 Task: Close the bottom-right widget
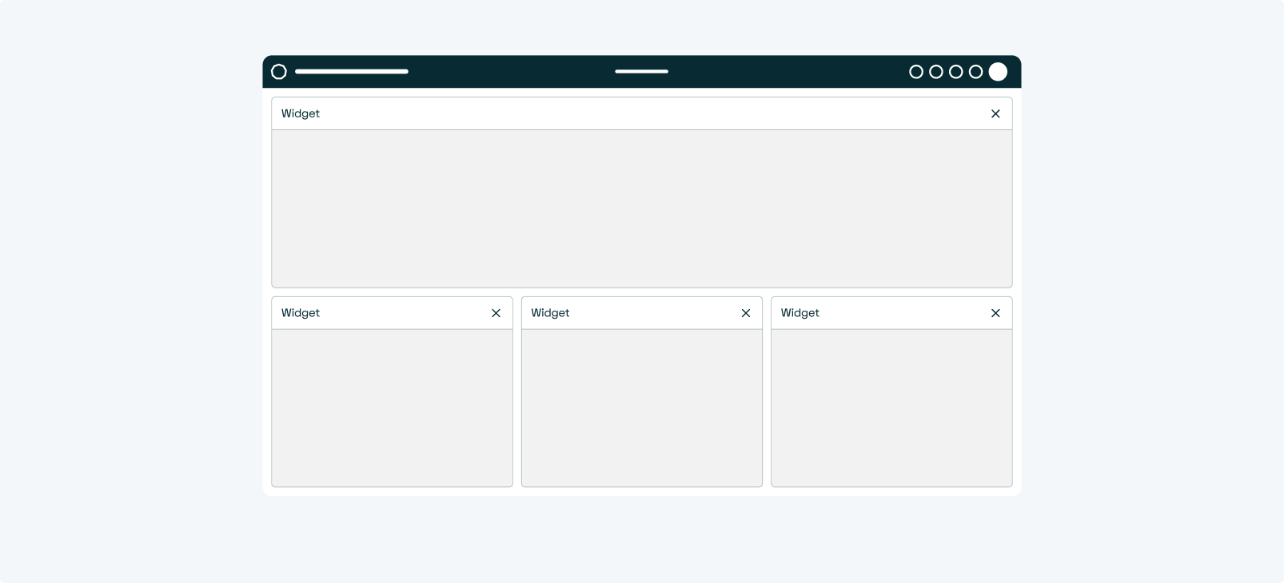995,313
